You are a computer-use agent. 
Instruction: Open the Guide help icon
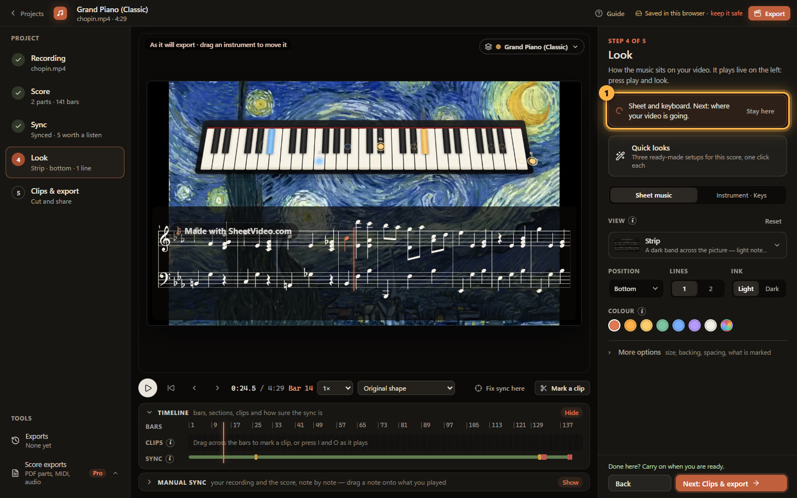pos(598,13)
